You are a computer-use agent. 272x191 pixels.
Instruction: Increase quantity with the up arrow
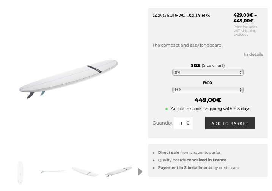click(188, 122)
